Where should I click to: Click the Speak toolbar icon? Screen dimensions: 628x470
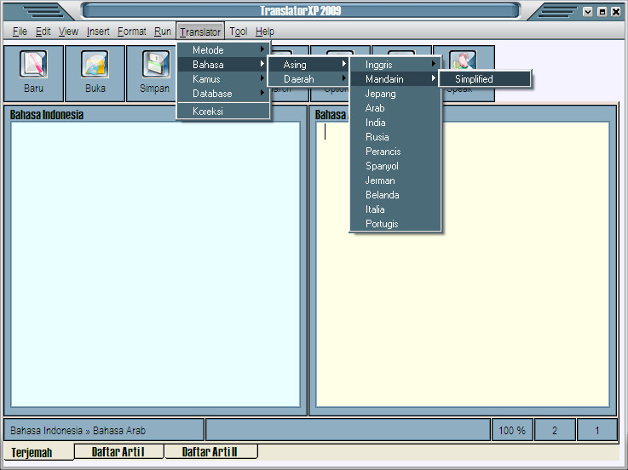click(463, 60)
